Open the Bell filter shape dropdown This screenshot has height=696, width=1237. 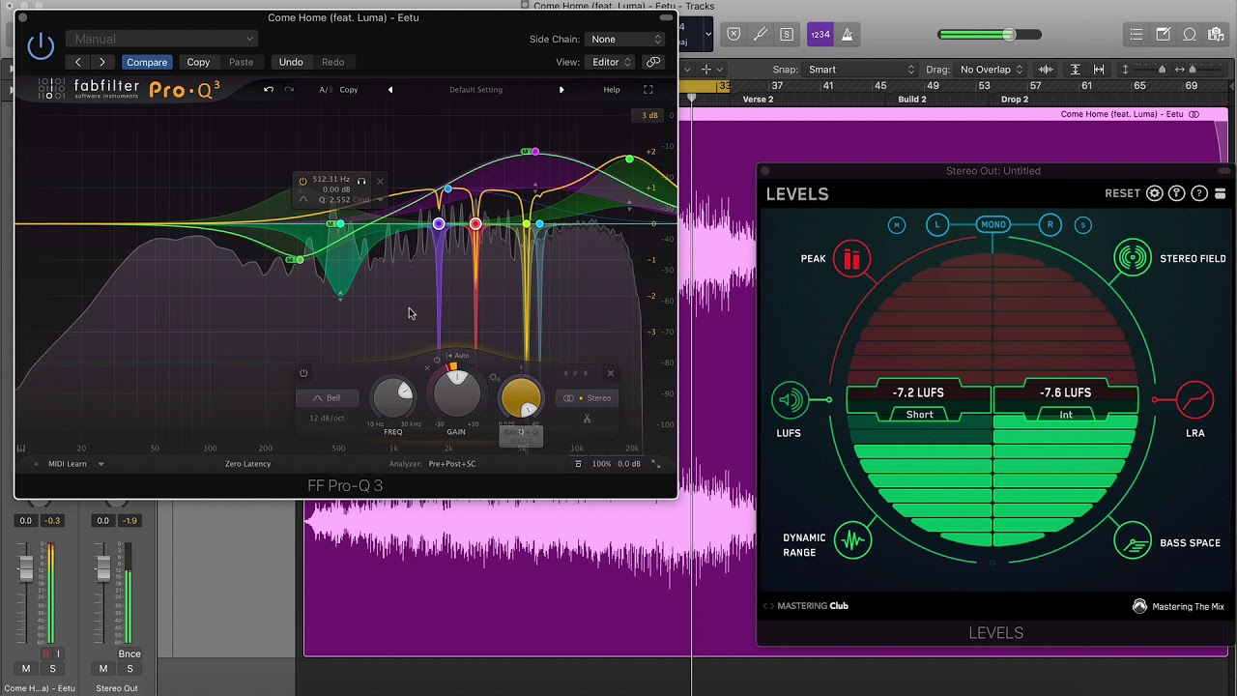tap(326, 398)
